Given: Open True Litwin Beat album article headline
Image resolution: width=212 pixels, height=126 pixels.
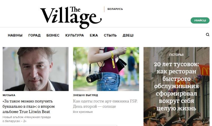Looking at the screenshot, I should click(x=29, y=106).
